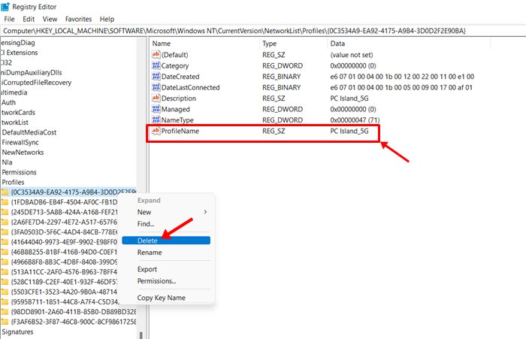This screenshot has height=339, width=526.
Task: Click the NameType DWORD value icon
Action: tap(156, 120)
